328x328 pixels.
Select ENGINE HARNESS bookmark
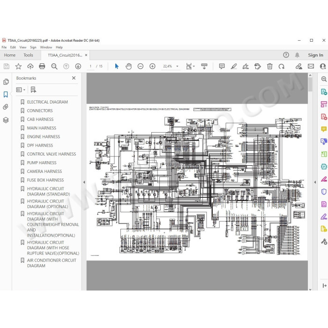coord(44,137)
